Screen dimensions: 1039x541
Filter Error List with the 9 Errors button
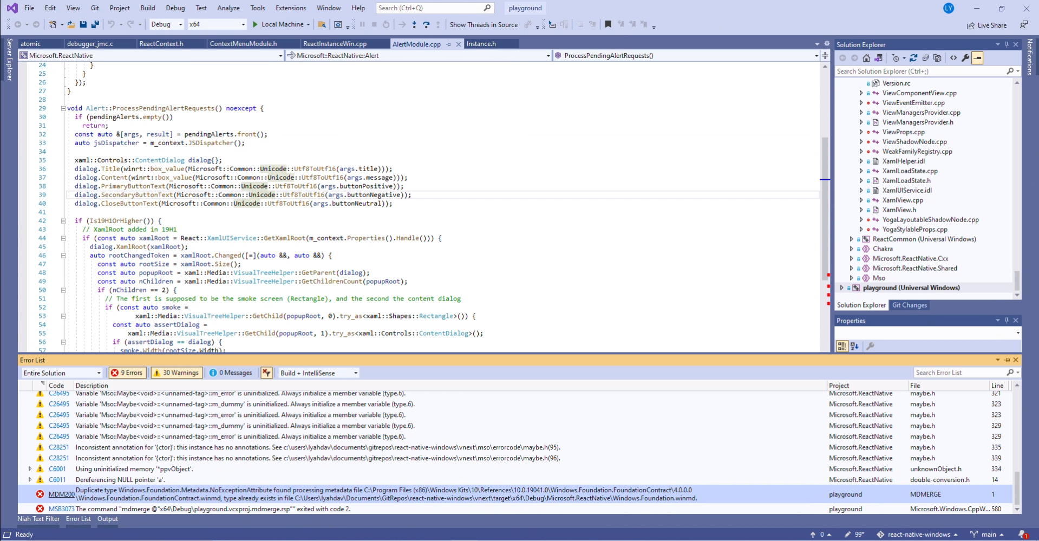click(x=127, y=373)
